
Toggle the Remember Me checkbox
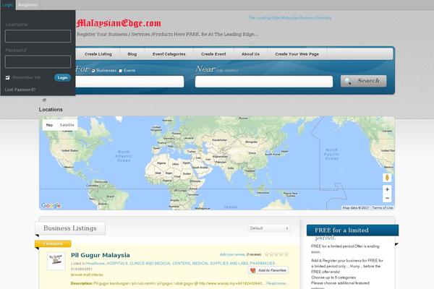[7, 78]
